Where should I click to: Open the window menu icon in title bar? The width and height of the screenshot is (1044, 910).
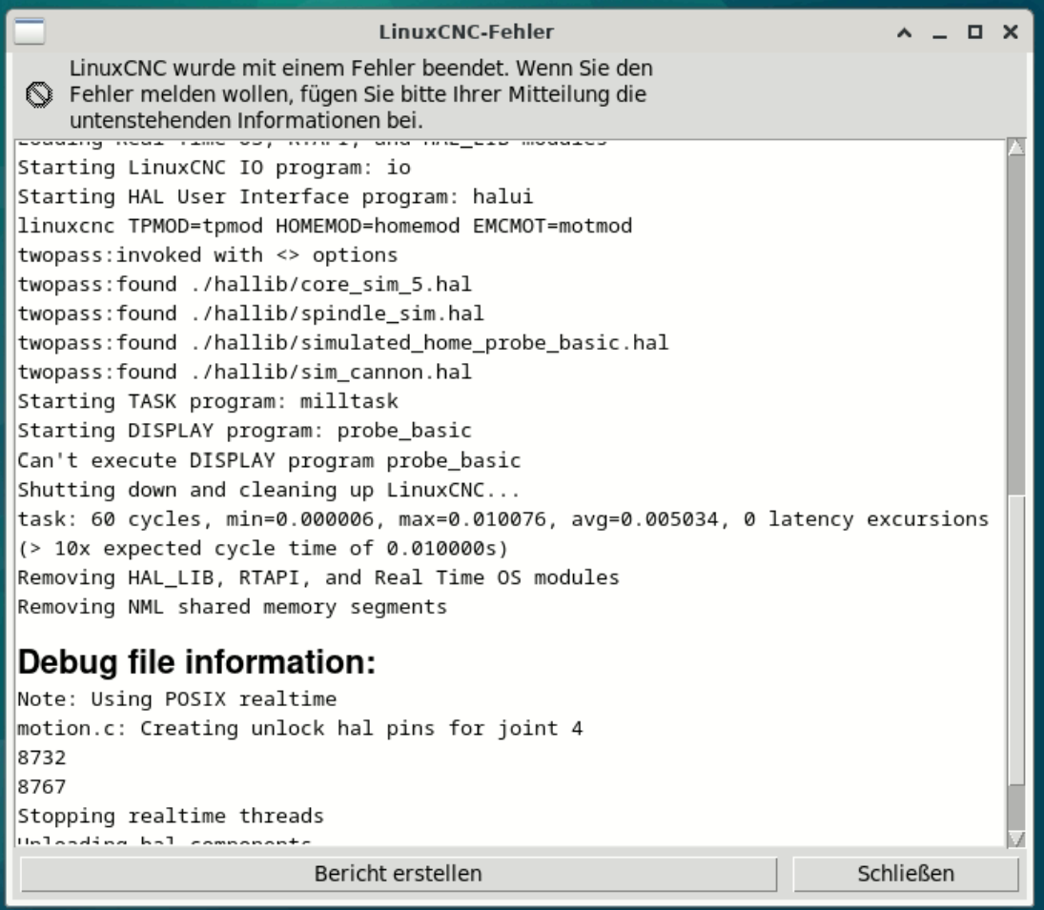(x=30, y=31)
